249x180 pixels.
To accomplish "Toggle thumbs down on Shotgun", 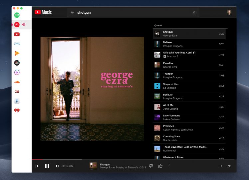I will (151, 166).
